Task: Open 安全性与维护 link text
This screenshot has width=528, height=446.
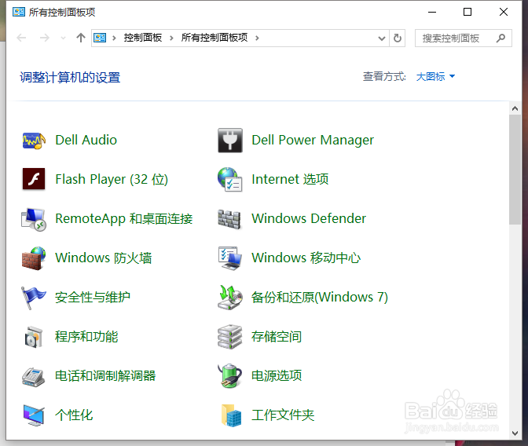Action: pos(93,298)
